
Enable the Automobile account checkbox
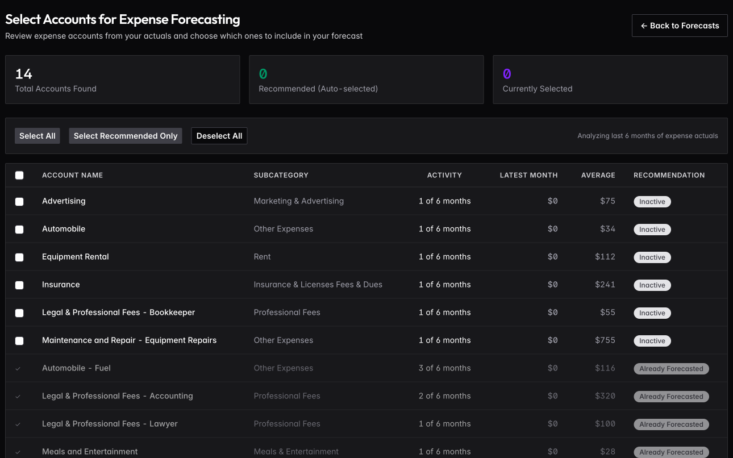point(19,230)
